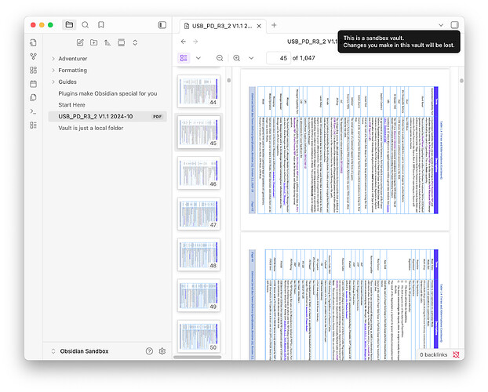This screenshot has width=488, height=392.
Task: Open command palette from ribbon
Action: click(x=34, y=111)
